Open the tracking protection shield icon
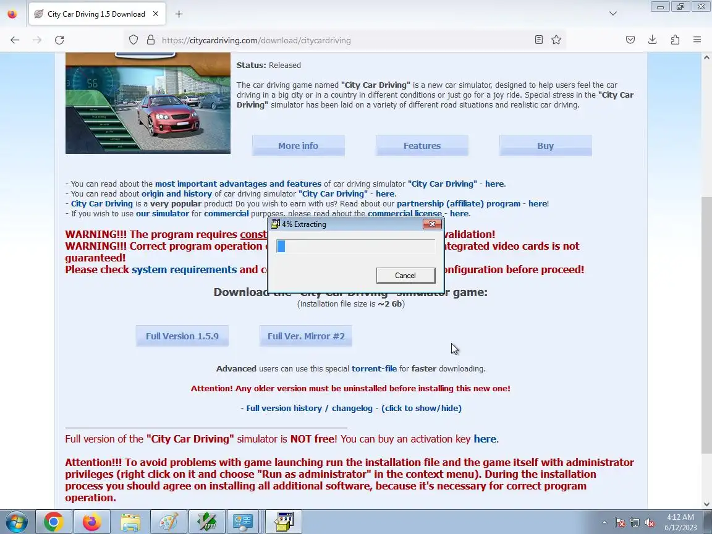The height and width of the screenshot is (534, 712). (133, 40)
